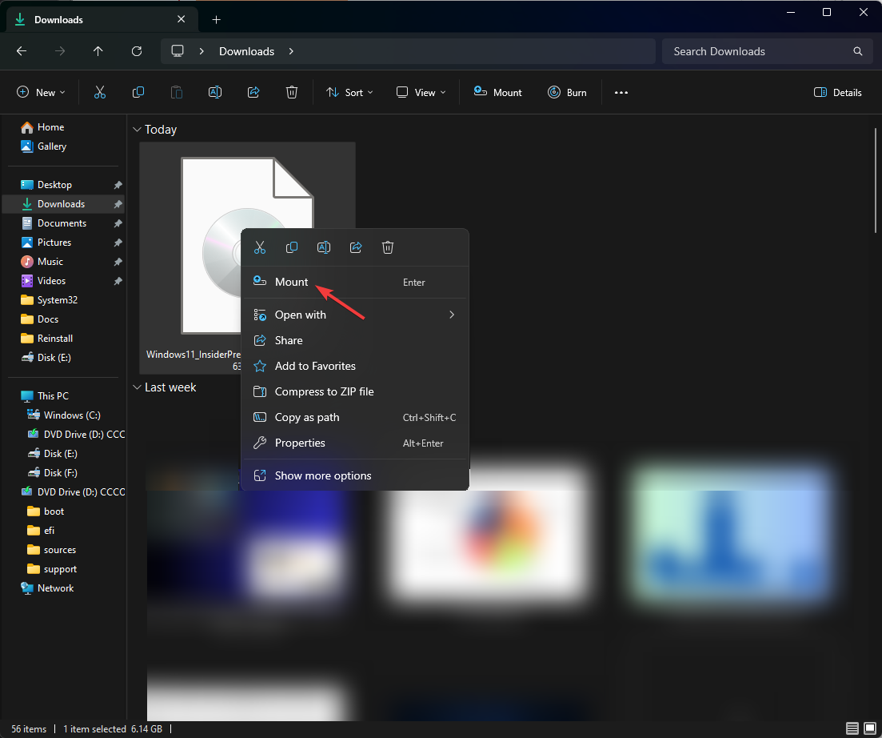
Task: Switch to list view layout via status bar
Action: pyautogui.click(x=852, y=729)
